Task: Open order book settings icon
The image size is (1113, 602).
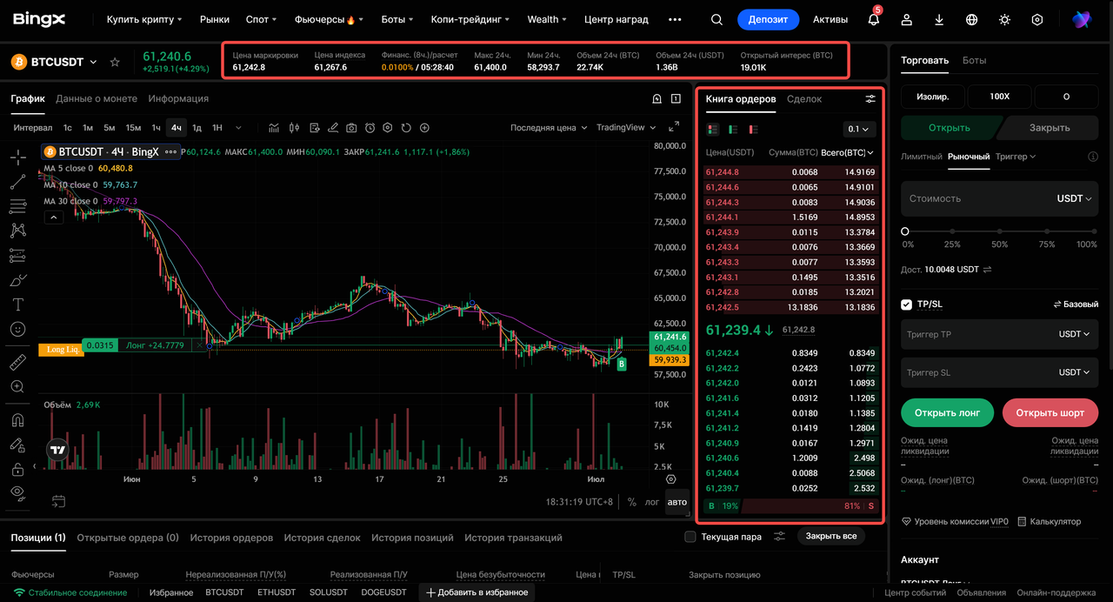Action: [870, 99]
